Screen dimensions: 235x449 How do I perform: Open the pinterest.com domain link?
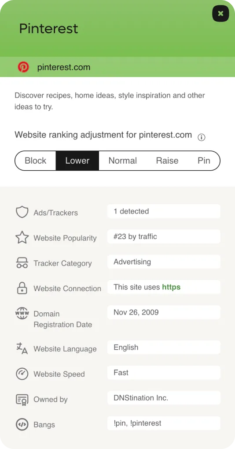tap(64, 67)
